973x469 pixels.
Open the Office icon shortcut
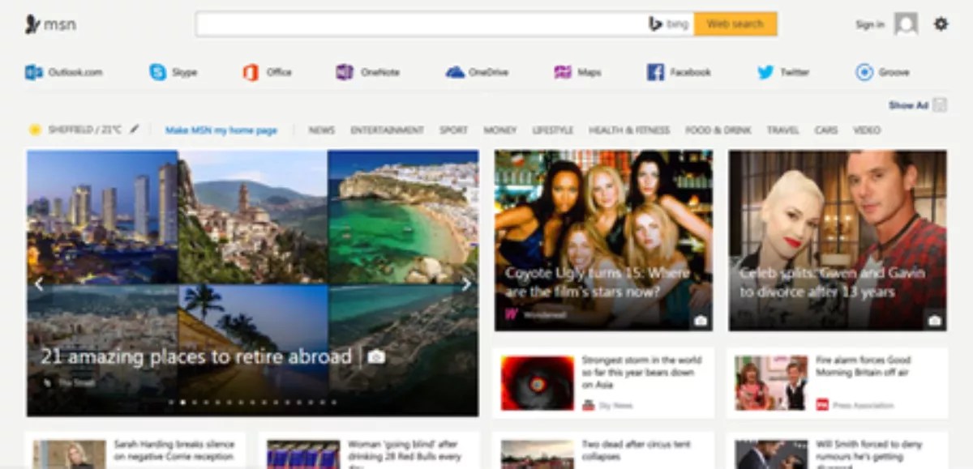251,72
